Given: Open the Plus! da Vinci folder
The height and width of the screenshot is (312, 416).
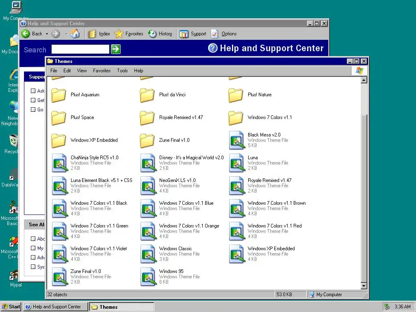Looking at the screenshot, I should (x=163, y=95).
